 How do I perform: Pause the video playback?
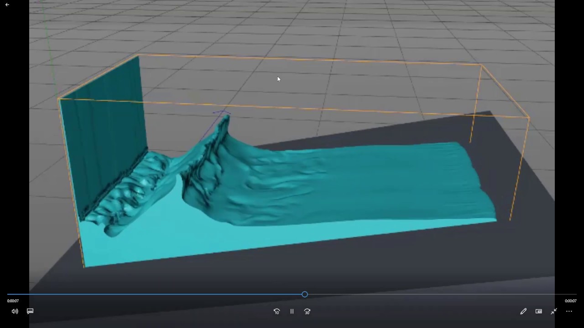click(292, 312)
